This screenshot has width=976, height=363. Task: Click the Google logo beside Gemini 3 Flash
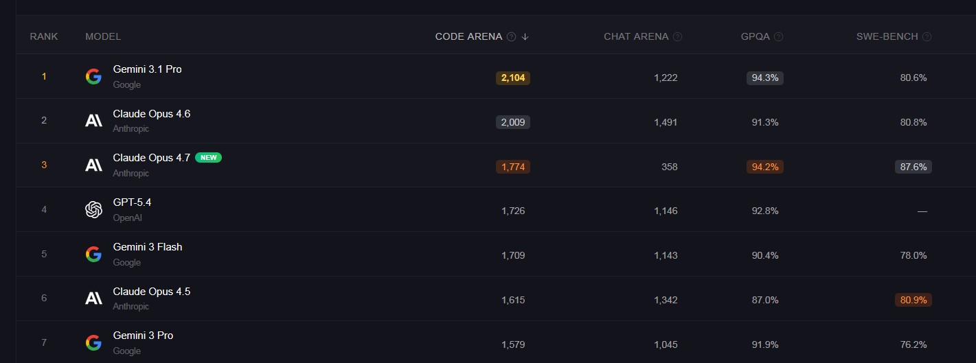click(93, 254)
